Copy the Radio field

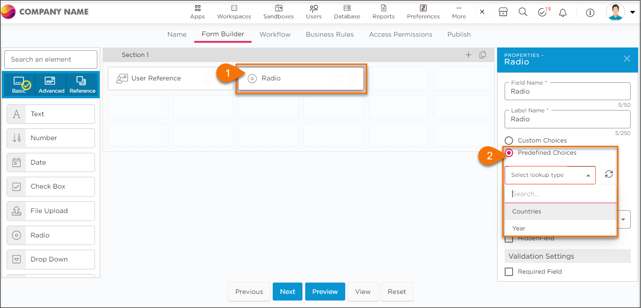point(338,79)
